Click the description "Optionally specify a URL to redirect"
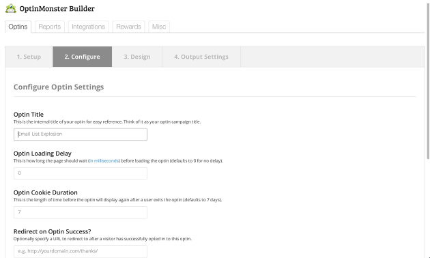 pos(102,239)
